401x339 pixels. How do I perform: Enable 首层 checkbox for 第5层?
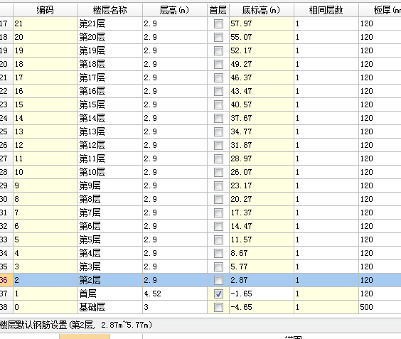click(x=218, y=240)
